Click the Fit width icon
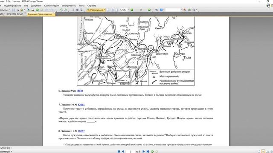The image size is (273, 153). (116, 10)
